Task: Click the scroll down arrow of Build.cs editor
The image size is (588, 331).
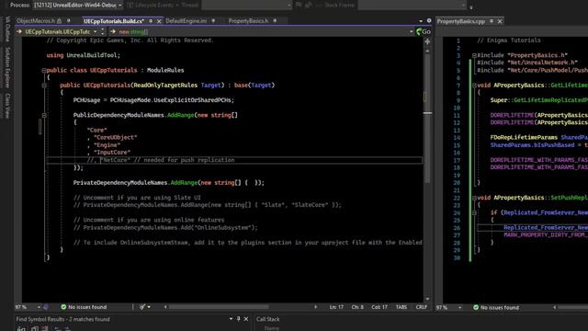Action: (x=427, y=299)
